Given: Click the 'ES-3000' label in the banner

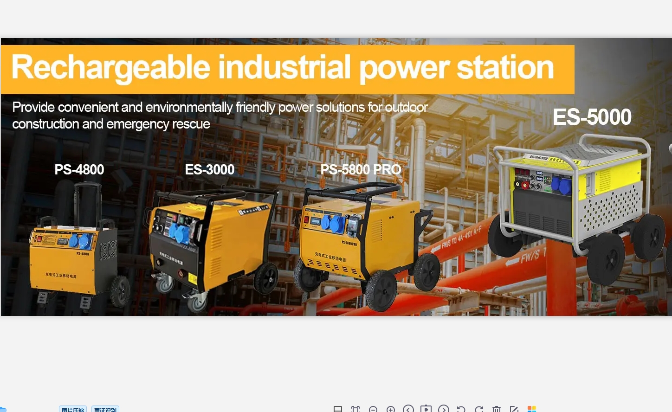Looking at the screenshot, I should (210, 169).
